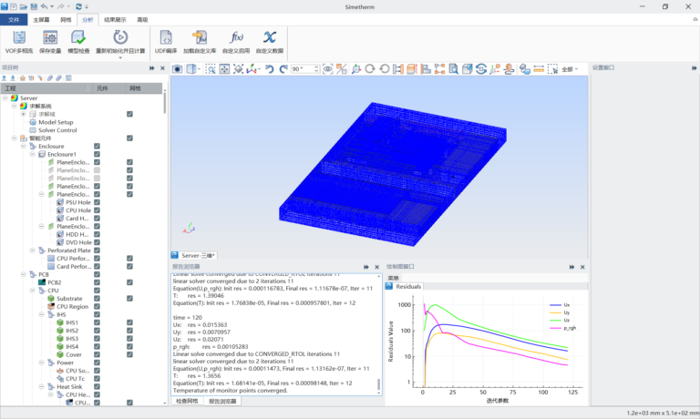Toggle DVD Hole component checkbox
Image resolution: width=700 pixels, height=419 pixels.
coord(97,242)
